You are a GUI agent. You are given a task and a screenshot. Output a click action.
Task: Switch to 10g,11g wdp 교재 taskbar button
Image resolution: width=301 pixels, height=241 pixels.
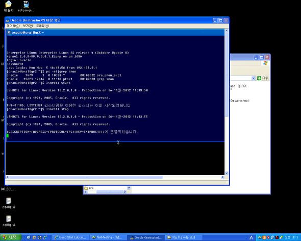184,237
